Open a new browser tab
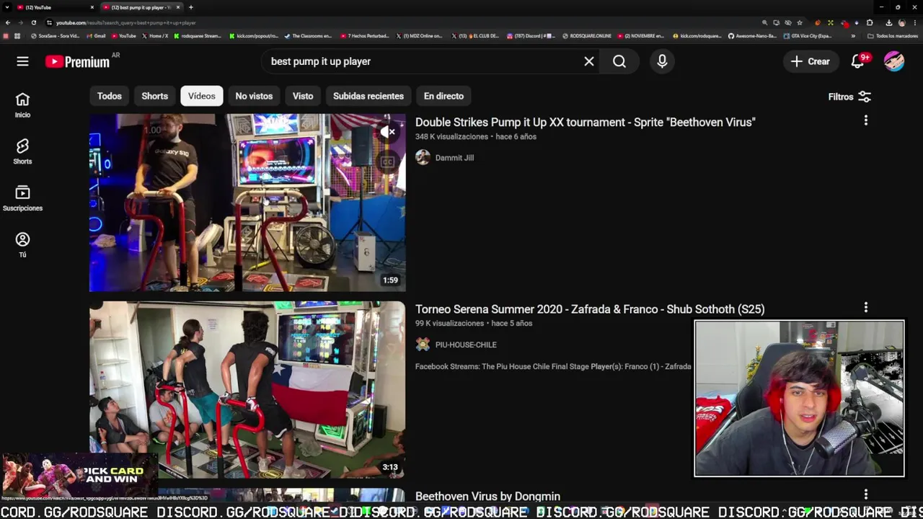Image resolution: width=923 pixels, height=519 pixels. pyautogui.click(x=190, y=7)
